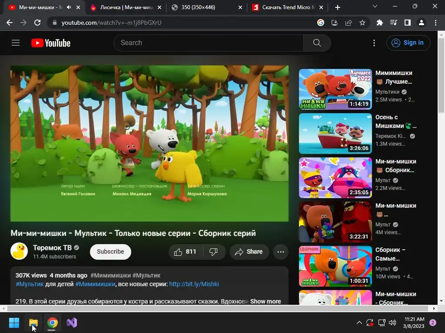The width and height of the screenshot is (445, 333).
Task: Open the Теремок ТВ channel name link
Action: click(x=52, y=248)
